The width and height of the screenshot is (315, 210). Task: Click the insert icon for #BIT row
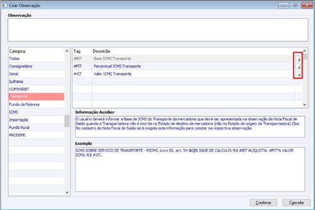(298, 59)
